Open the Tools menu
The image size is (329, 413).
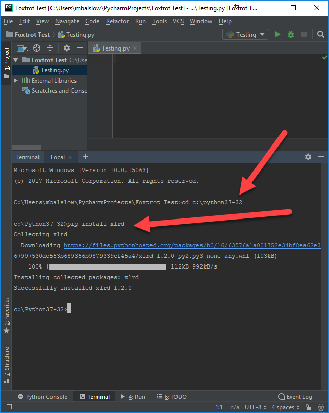[159, 21]
